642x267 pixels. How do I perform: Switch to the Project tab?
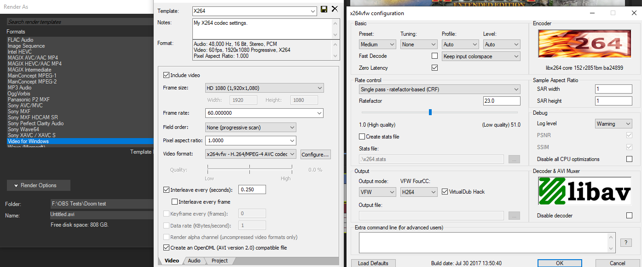click(220, 261)
